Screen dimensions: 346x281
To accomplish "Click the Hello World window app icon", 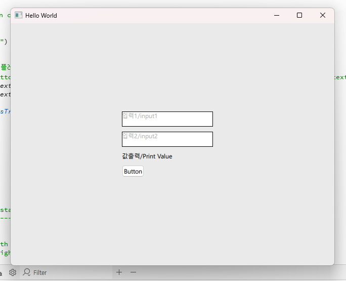I will pos(19,15).
